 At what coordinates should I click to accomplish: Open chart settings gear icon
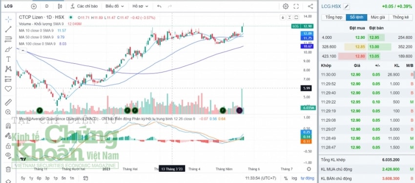coord(286,6)
